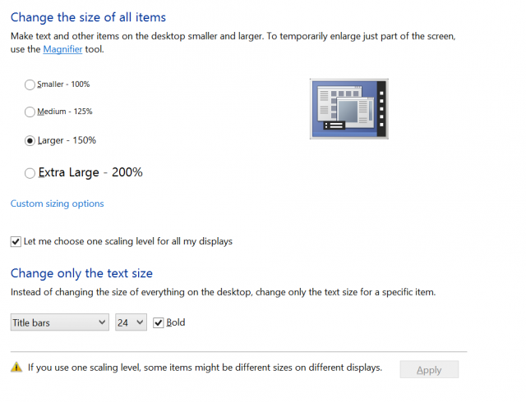
Task: Click the scaling level warning message text
Action: point(205,368)
